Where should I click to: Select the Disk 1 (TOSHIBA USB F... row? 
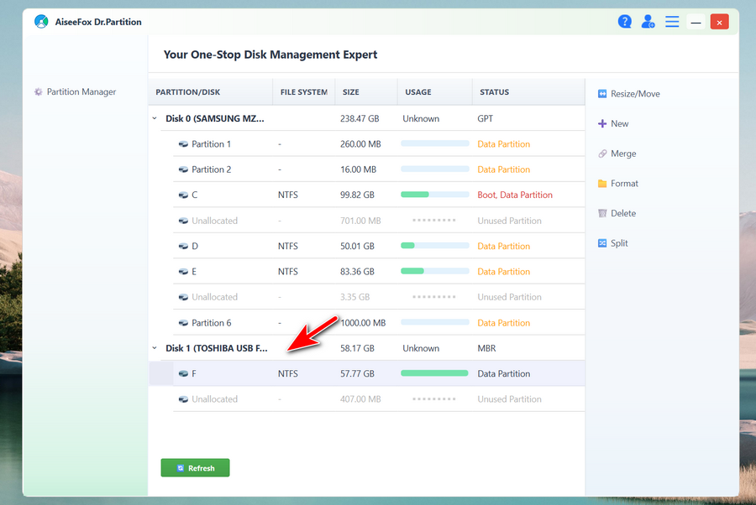(366, 348)
